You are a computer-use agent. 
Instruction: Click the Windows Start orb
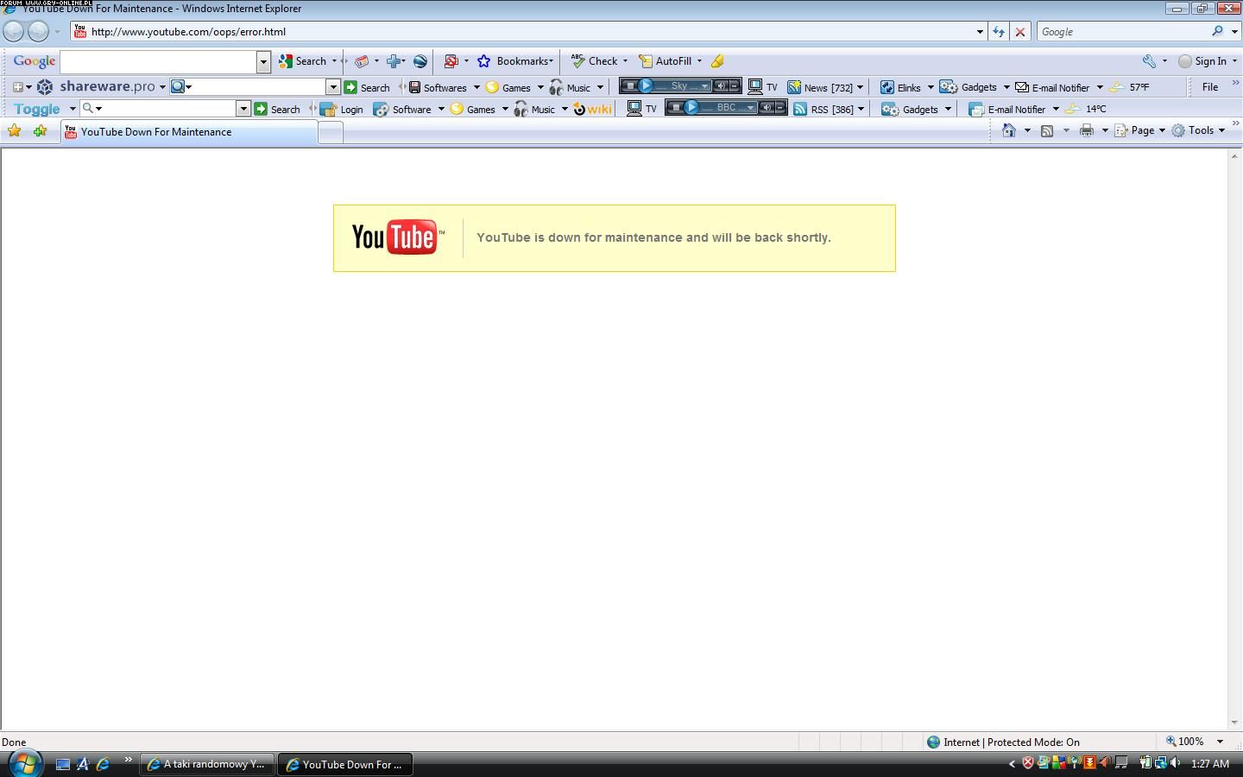[24, 763]
